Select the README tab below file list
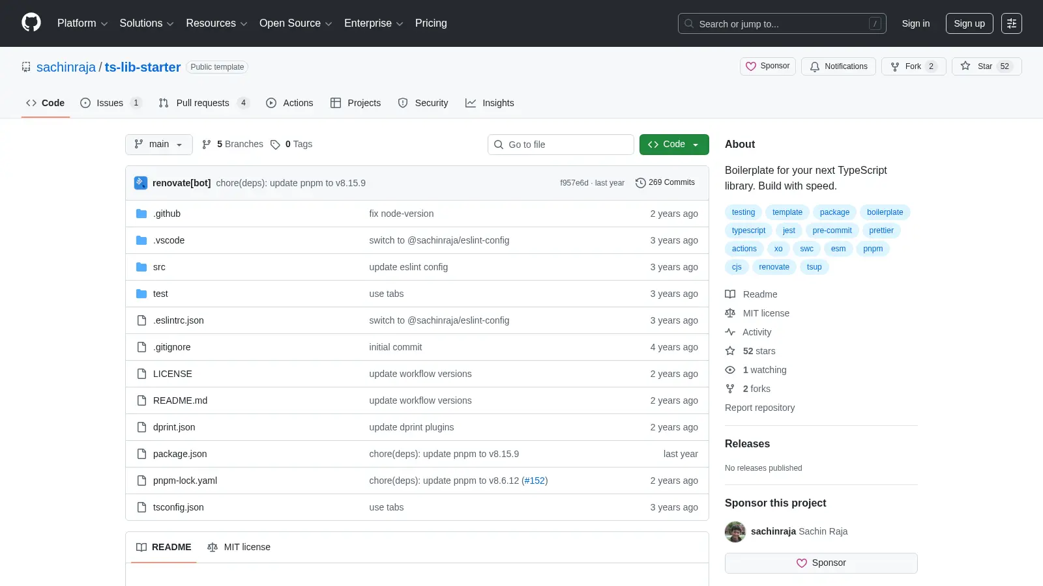Image resolution: width=1043 pixels, height=586 pixels. (164, 548)
